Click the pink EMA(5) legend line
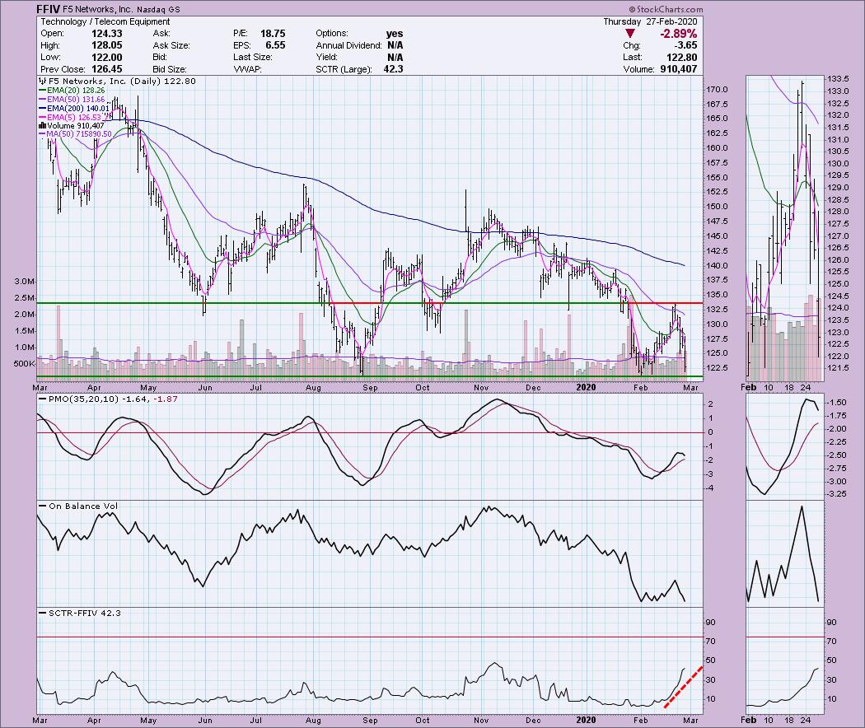This screenshot has height=728, width=865. (43, 117)
